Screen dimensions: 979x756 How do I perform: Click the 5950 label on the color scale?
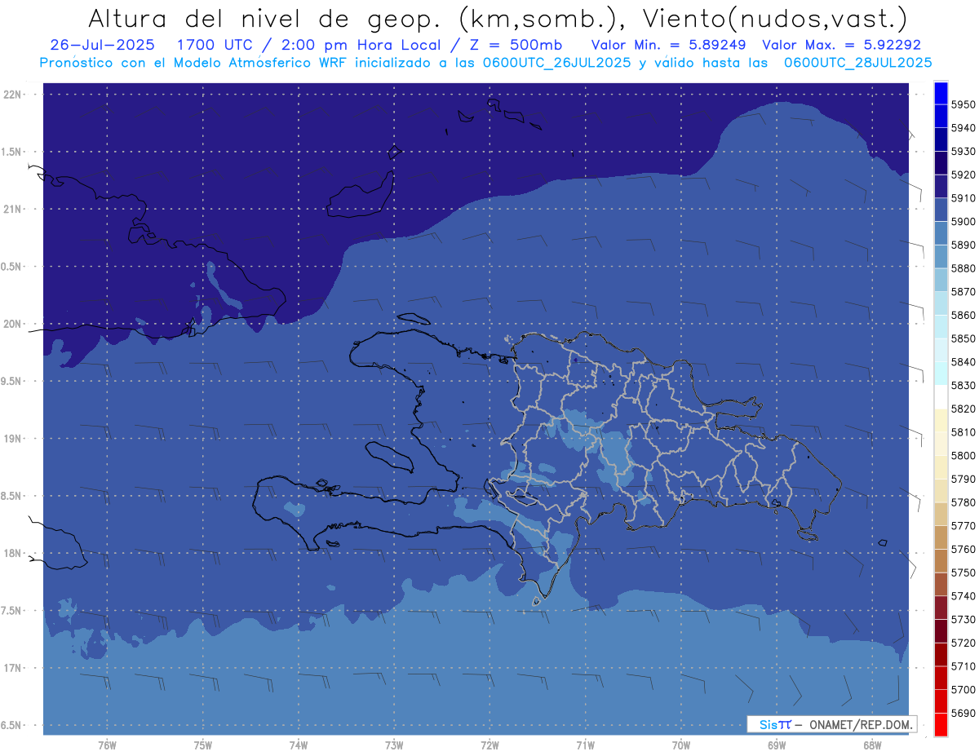[963, 104]
